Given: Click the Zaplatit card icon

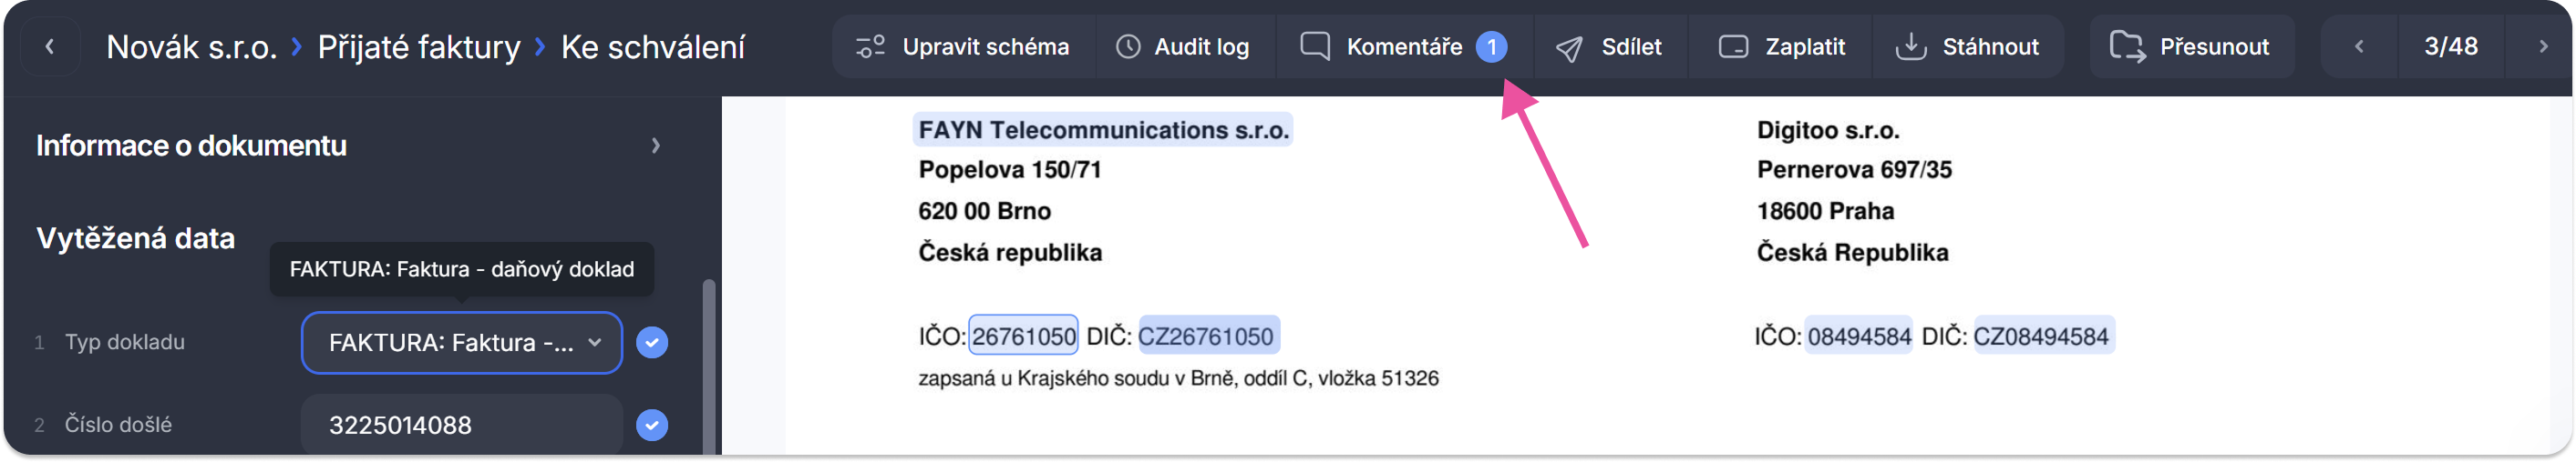Looking at the screenshot, I should pos(1733,47).
